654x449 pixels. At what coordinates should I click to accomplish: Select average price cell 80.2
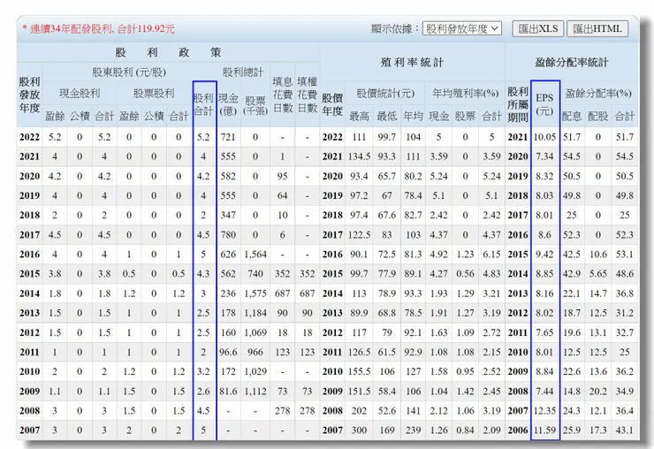pos(413,176)
